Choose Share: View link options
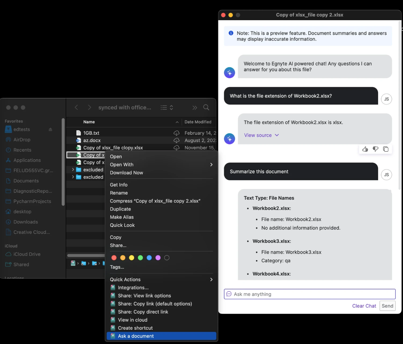The height and width of the screenshot is (344, 403). coord(162,296)
